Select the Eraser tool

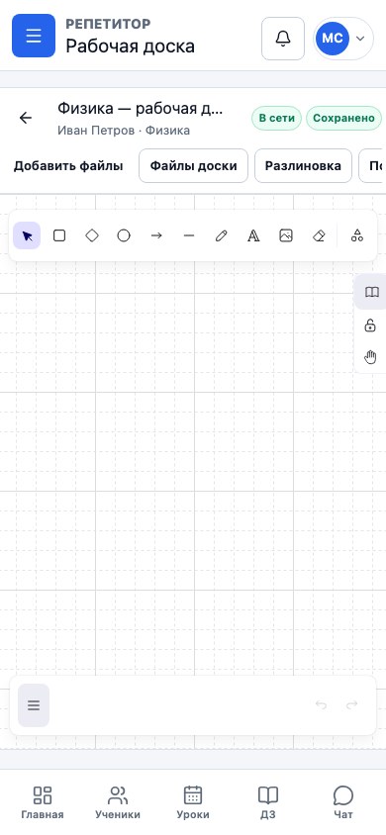click(319, 235)
